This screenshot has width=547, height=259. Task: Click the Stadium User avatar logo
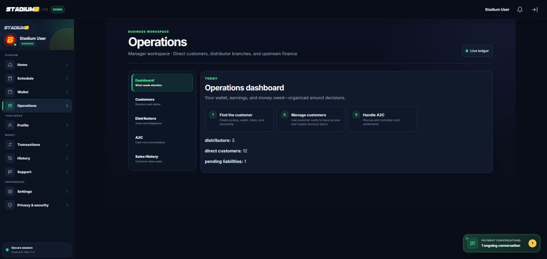coord(10,40)
